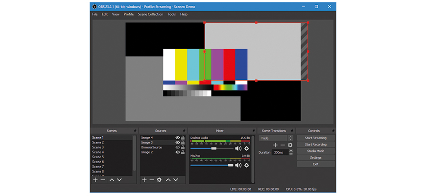Remove the selected scene with minus icon
The height and width of the screenshot is (196, 426).
pos(103,180)
